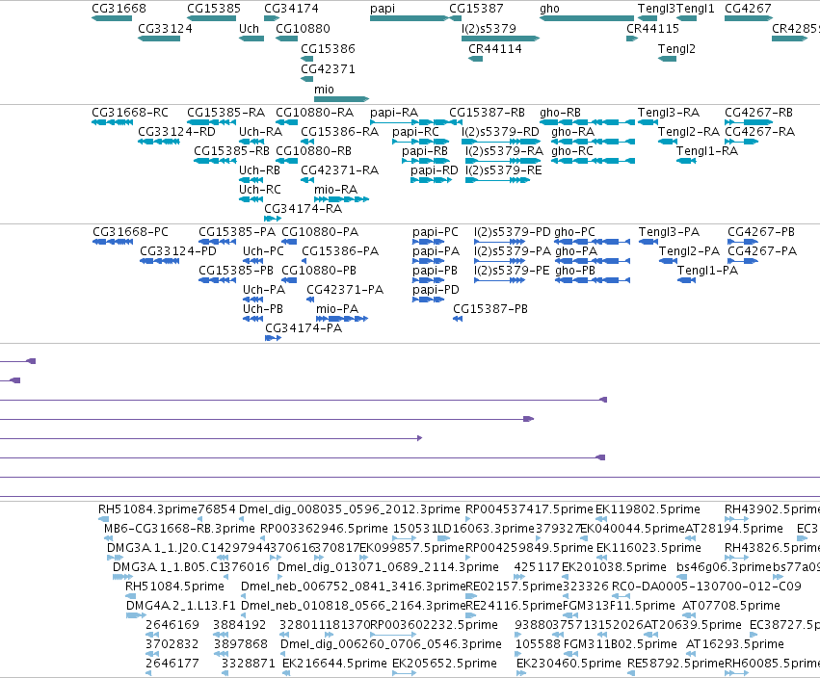This screenshot has height=678, width=820.
Task: Click the EK216644.5prime EST label
Action: [334, 664]
